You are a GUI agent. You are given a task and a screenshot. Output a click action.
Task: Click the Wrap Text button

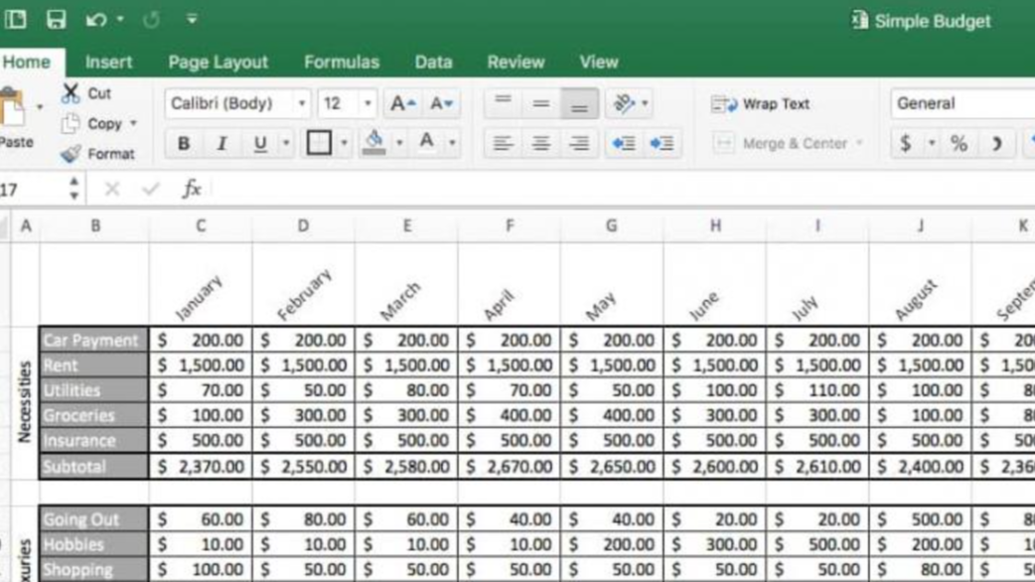(x=761, y=104)
